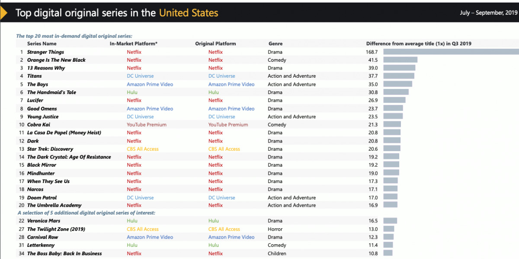Viewport: 519px width, 259px height.
Task: Select Star Trek: Discovery title
Action: point(50,149)
